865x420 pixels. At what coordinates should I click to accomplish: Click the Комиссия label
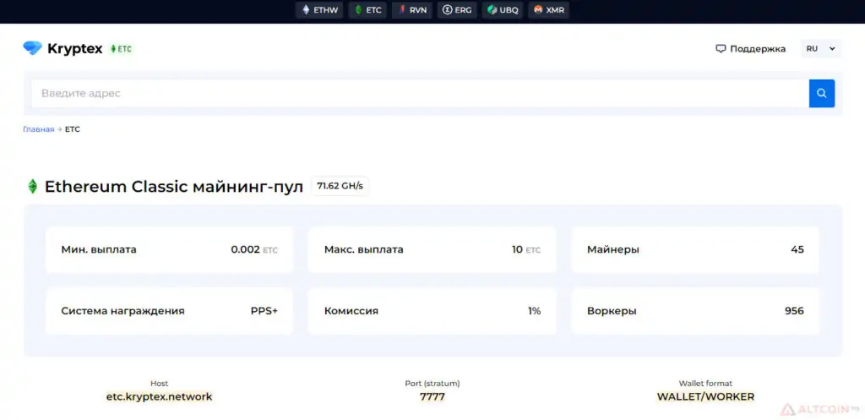click(x=351, y=311)
